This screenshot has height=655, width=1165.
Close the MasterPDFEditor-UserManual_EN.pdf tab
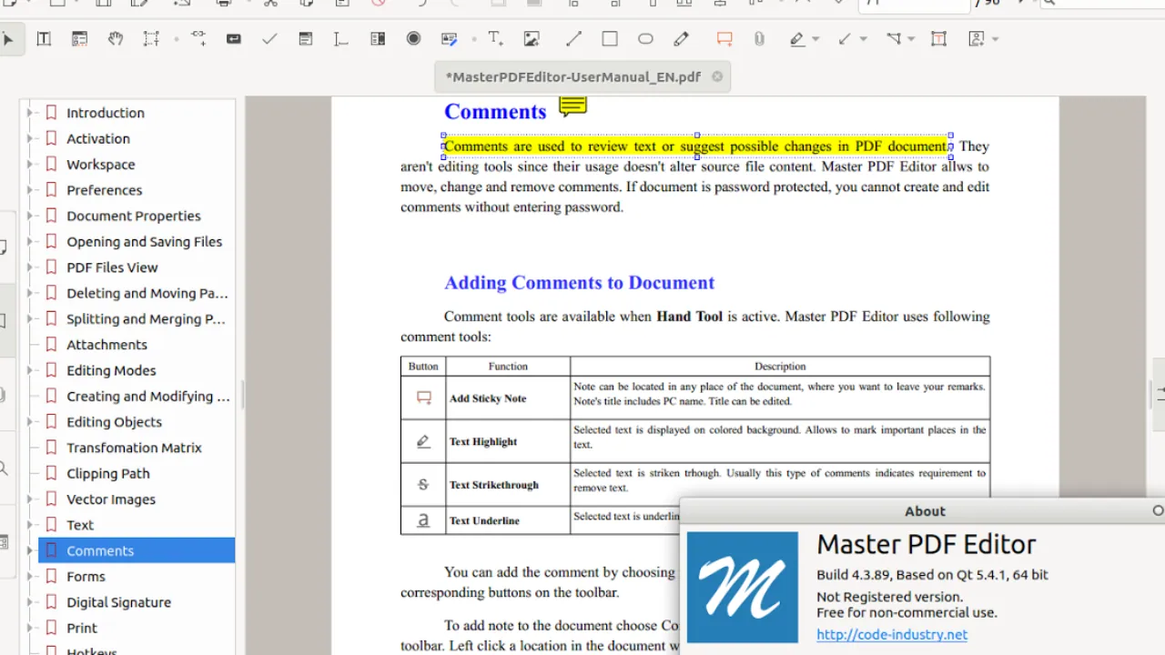coord(717,76)
